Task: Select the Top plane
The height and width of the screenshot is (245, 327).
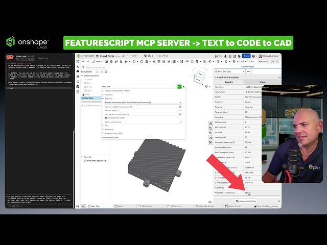Action: click(x=87, y=83)
